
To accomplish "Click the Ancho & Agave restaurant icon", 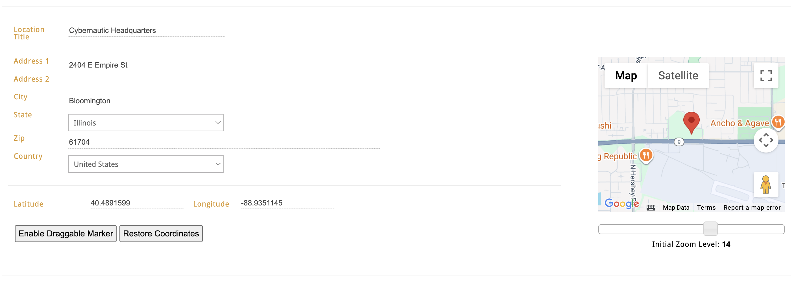I will [778, 122].
